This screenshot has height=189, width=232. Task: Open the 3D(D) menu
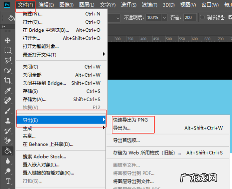click(169, 5)
